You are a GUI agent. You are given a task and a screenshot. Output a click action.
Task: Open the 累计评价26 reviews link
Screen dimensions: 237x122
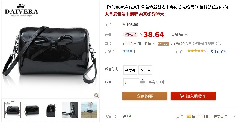pos(218,51)
